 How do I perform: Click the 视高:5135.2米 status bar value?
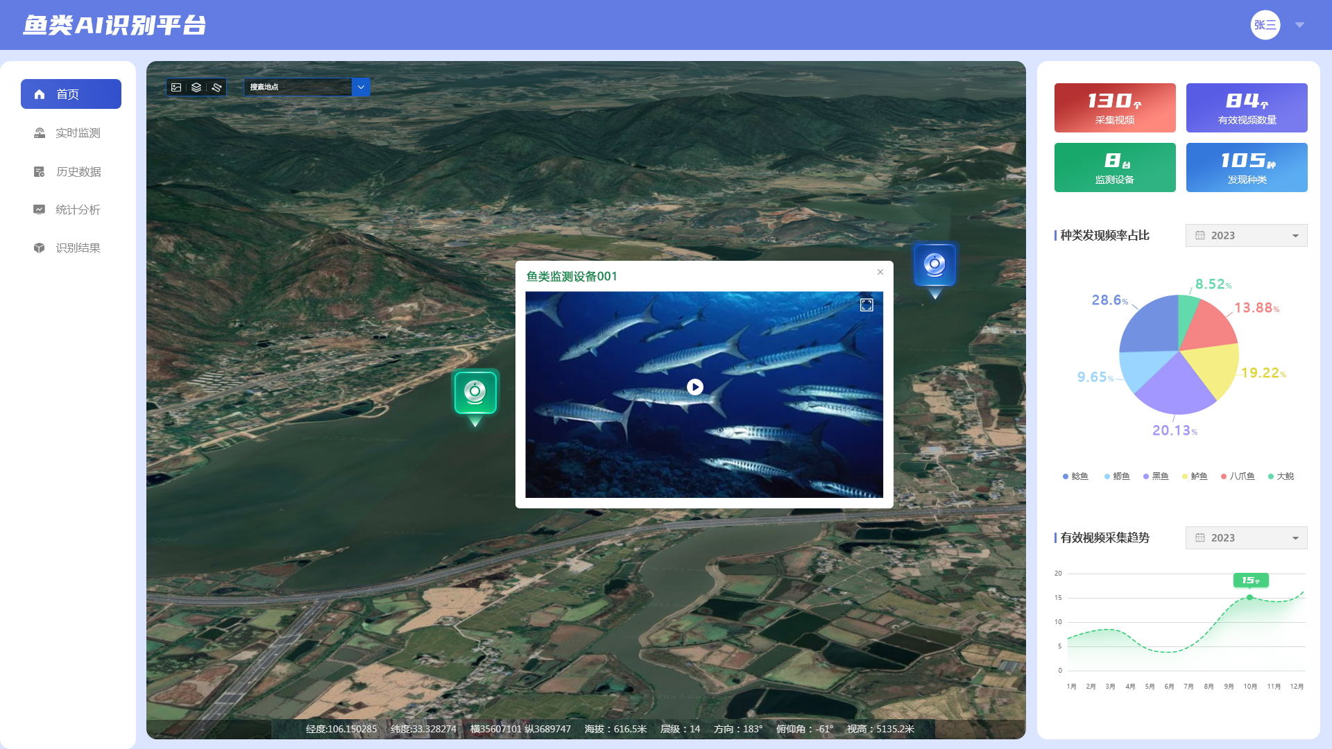(x=880, y=729)
